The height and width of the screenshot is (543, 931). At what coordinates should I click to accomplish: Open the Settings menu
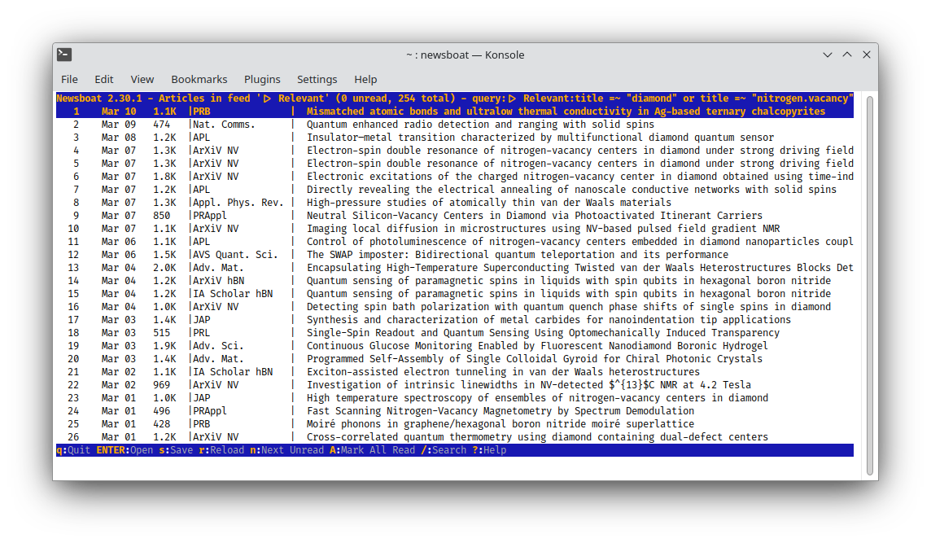pyautogui.click(x=317, y=79)
